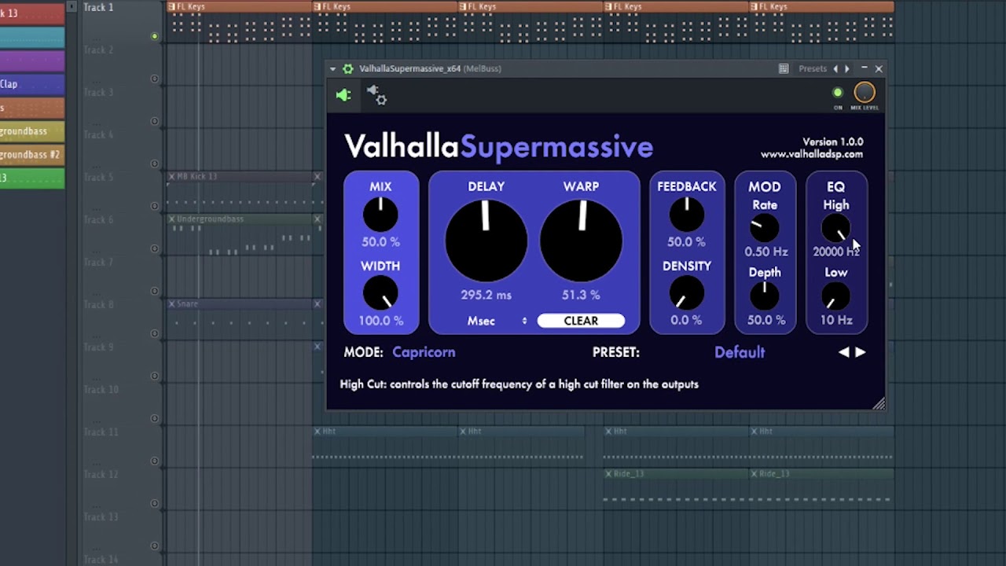This screenshot has width=1006, height=566.
Task: Open the Msec delay units dropdown
Action: (x=497, y=321)
